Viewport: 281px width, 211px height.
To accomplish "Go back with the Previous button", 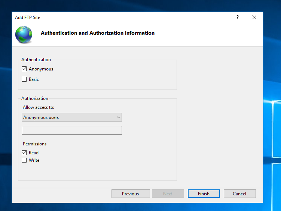I will (x=131, y=194).
